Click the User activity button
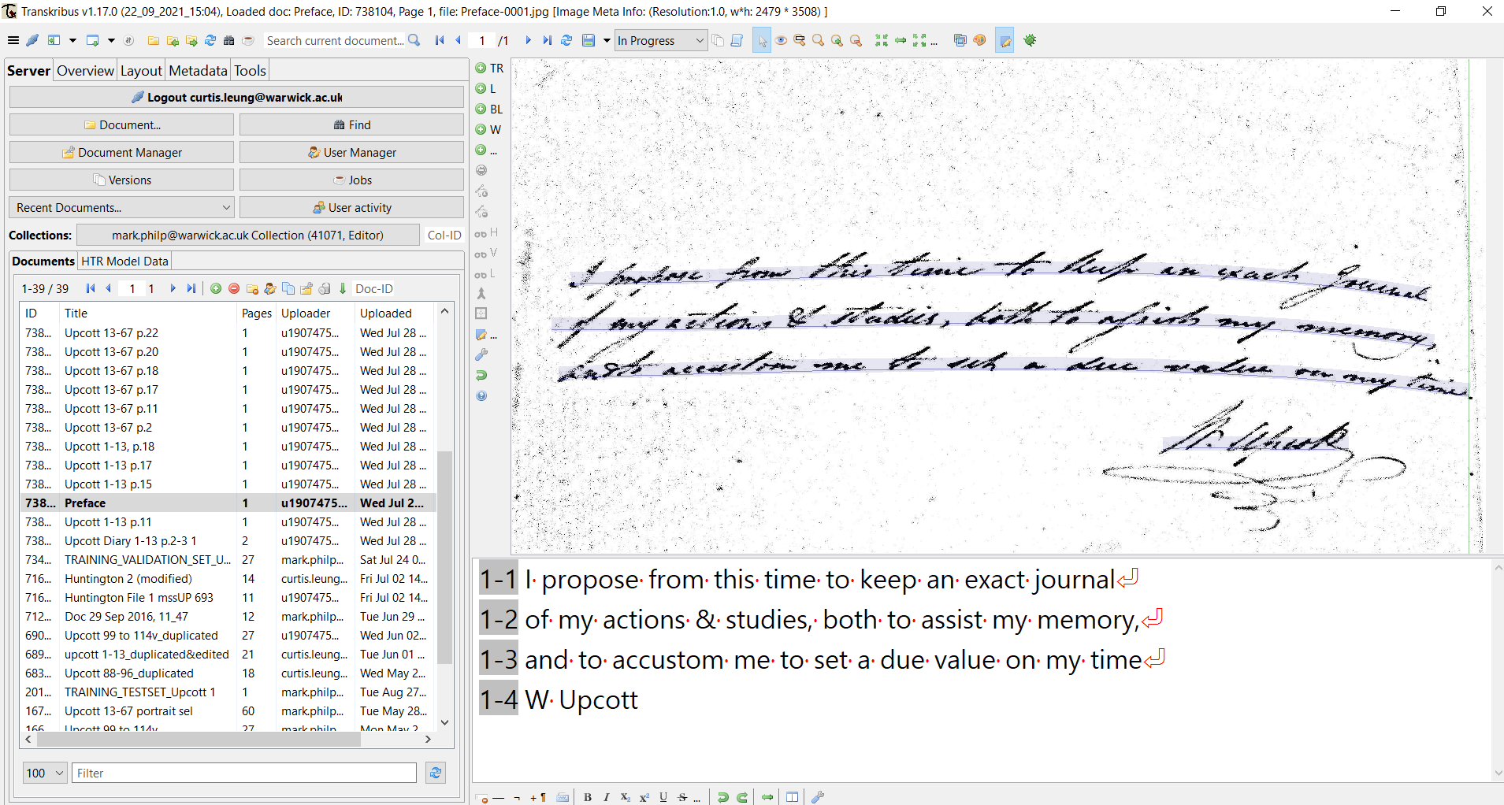The width and height of the screenshot is (1504, 805). click(x=351, y=208)
